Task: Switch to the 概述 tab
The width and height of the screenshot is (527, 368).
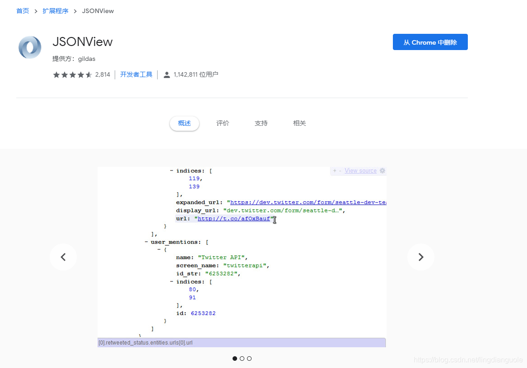Action: pyautogui.click(x=185, y=123)
